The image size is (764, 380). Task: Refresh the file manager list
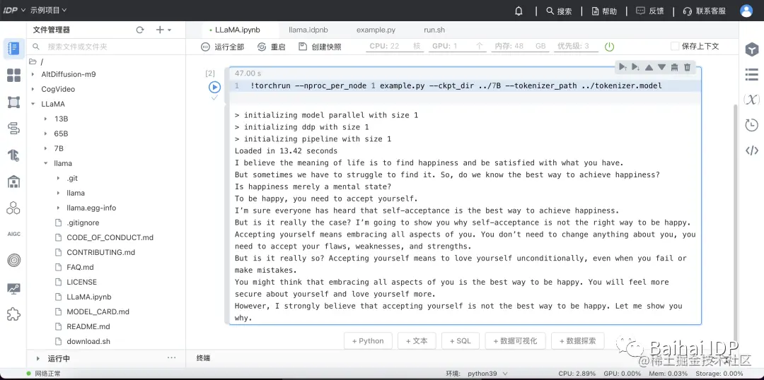tap(140, 30)
